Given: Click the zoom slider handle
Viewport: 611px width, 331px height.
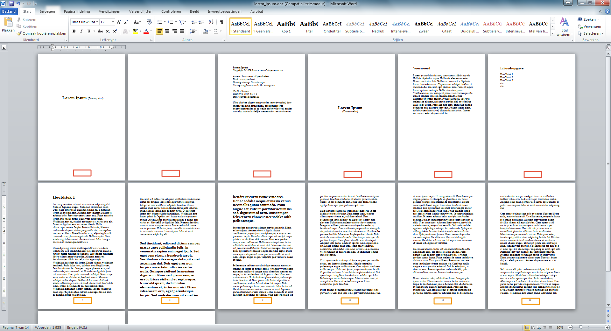Looking at the screenshot, I should (581, 327).
